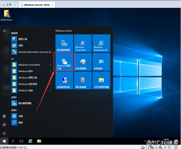
Task: Open the 任务管理器 tile
Action: [x=83, y=62]
